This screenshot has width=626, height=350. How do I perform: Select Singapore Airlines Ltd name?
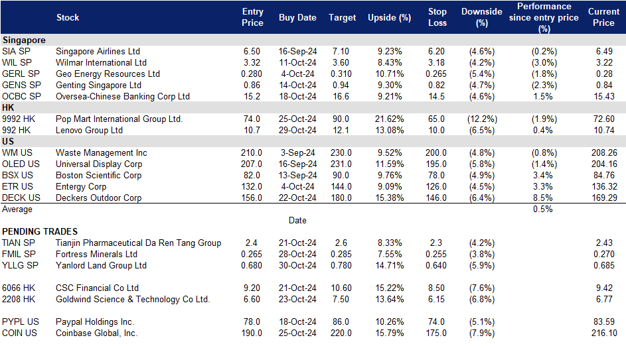click(98, 52)
